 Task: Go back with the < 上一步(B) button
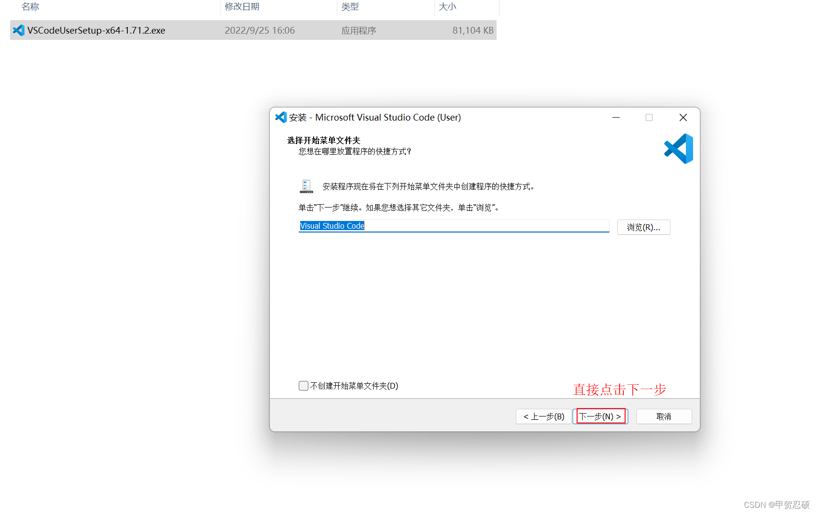pyautogui.click(x=544, y=416)
